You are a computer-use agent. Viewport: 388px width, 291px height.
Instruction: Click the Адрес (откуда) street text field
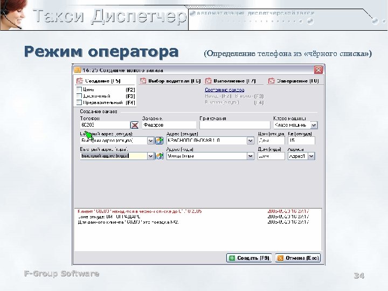click(207, 141)
